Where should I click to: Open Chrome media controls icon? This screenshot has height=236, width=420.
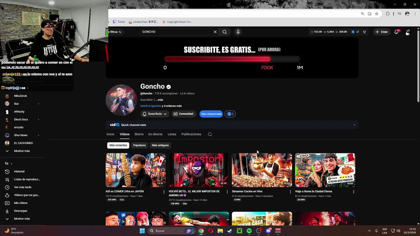coord(399,14)
